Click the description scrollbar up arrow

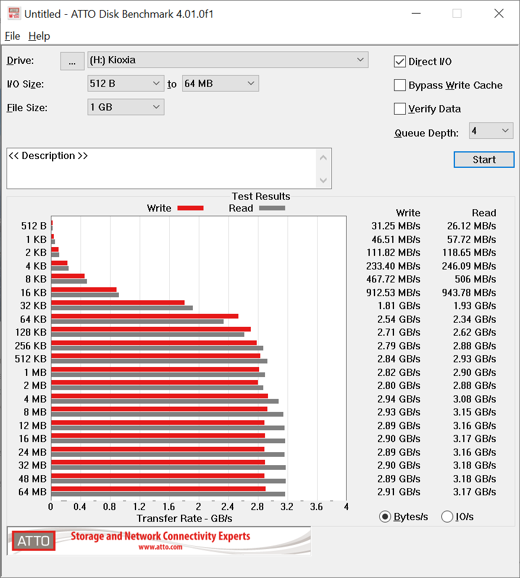click(x=323, y=158)
